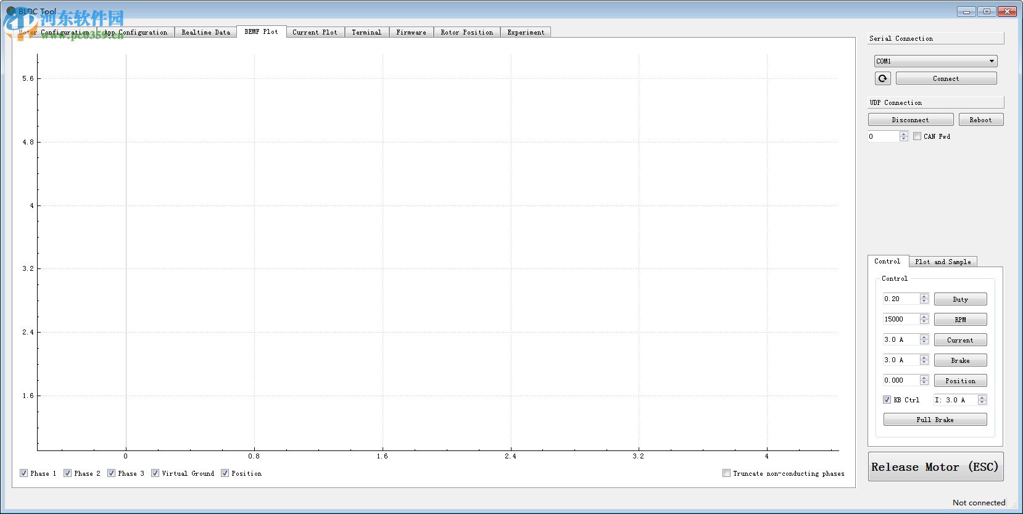
Task: Toggle the KB Ctrl checkbox
Action: pyautogui.click(x=887, y=400)
